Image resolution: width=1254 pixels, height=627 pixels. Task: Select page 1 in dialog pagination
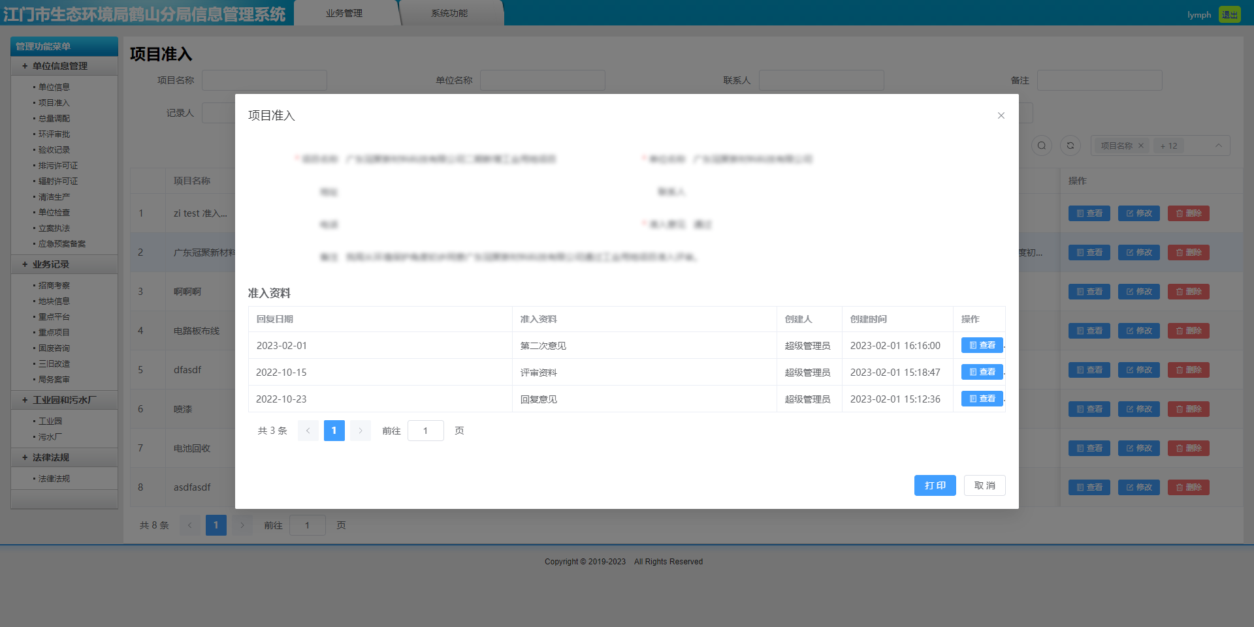click(334, 431)
